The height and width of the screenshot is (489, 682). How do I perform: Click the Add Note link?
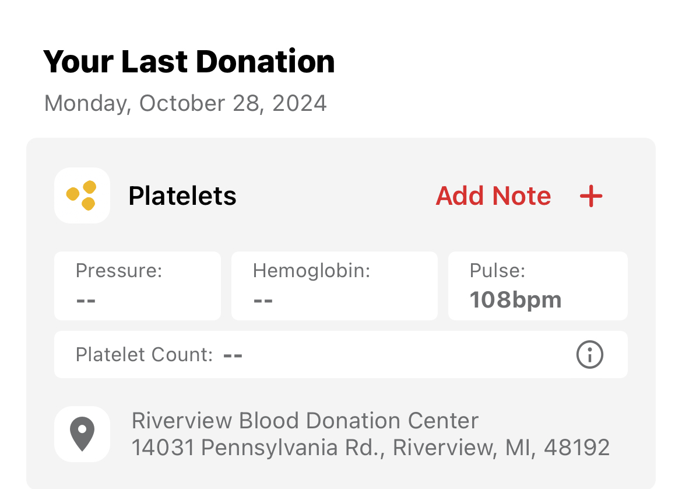[x=493, y=196]
